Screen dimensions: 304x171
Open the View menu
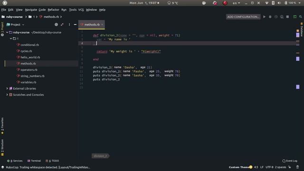(19, 9)
